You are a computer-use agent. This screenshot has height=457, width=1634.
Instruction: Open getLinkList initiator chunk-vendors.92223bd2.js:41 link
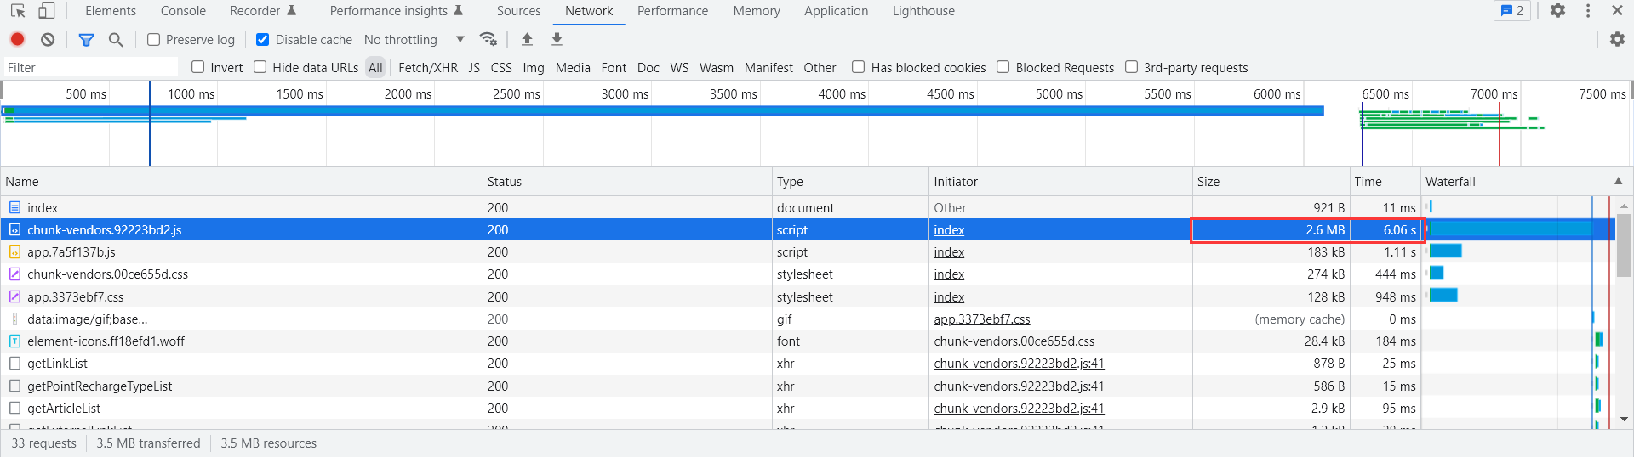point(1019,363)
